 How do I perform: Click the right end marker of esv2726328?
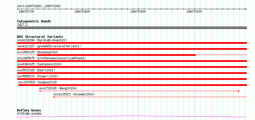(238, 91)
